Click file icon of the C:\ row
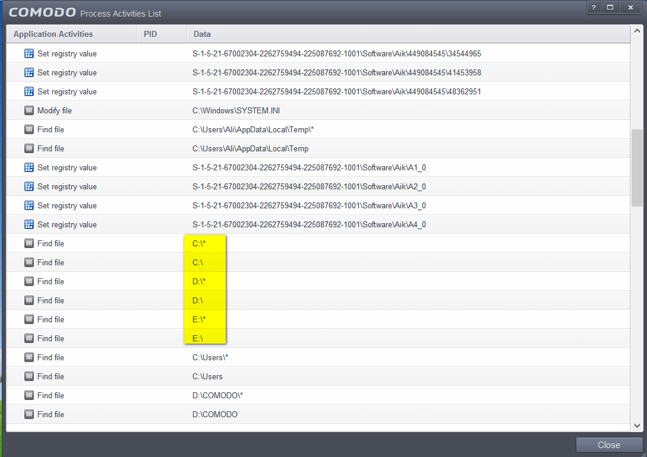Screen dimensions: 647x457 click(29, 262)
